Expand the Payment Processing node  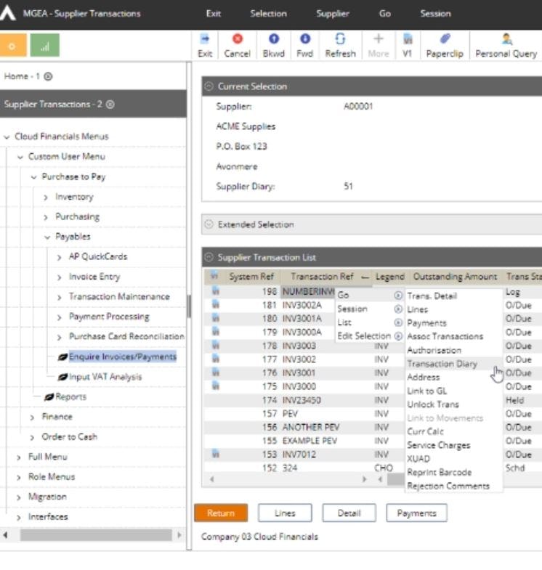coord(60,317)
